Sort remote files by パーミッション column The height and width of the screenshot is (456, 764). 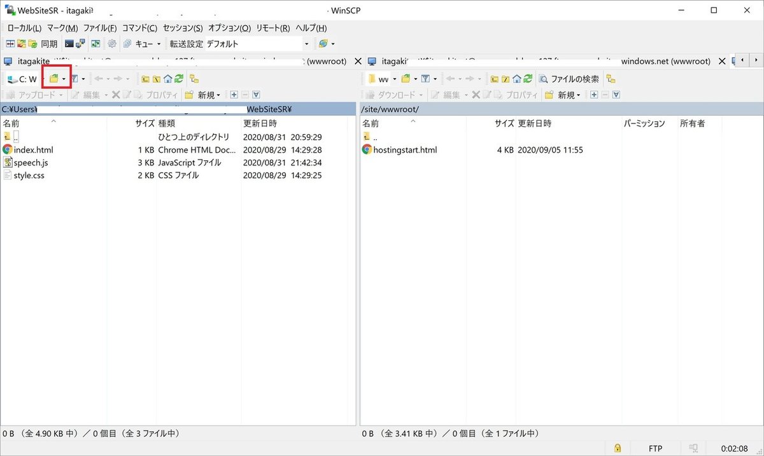click(x=644, y=123)
